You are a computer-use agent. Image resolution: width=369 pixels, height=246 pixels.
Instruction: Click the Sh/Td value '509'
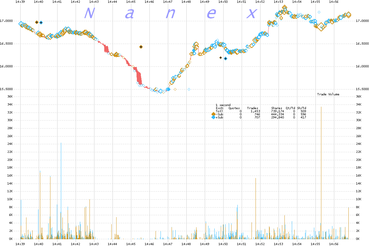coord(303,111)
